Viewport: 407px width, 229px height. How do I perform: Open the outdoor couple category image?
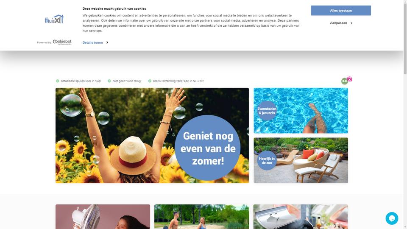(x=202, y=217)
